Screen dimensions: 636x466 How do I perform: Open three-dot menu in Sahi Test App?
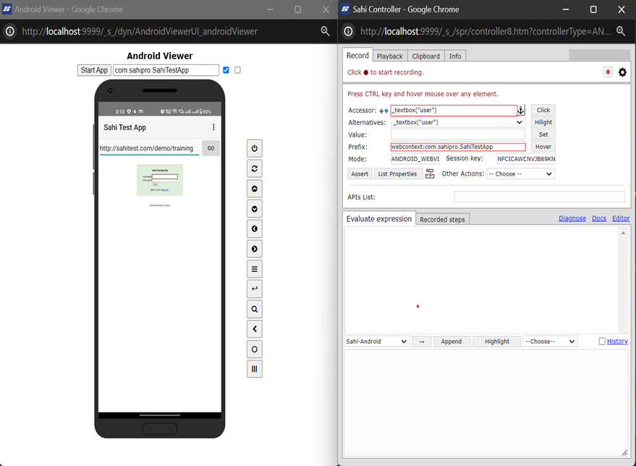pyautogui.click(x=213, y=127)
